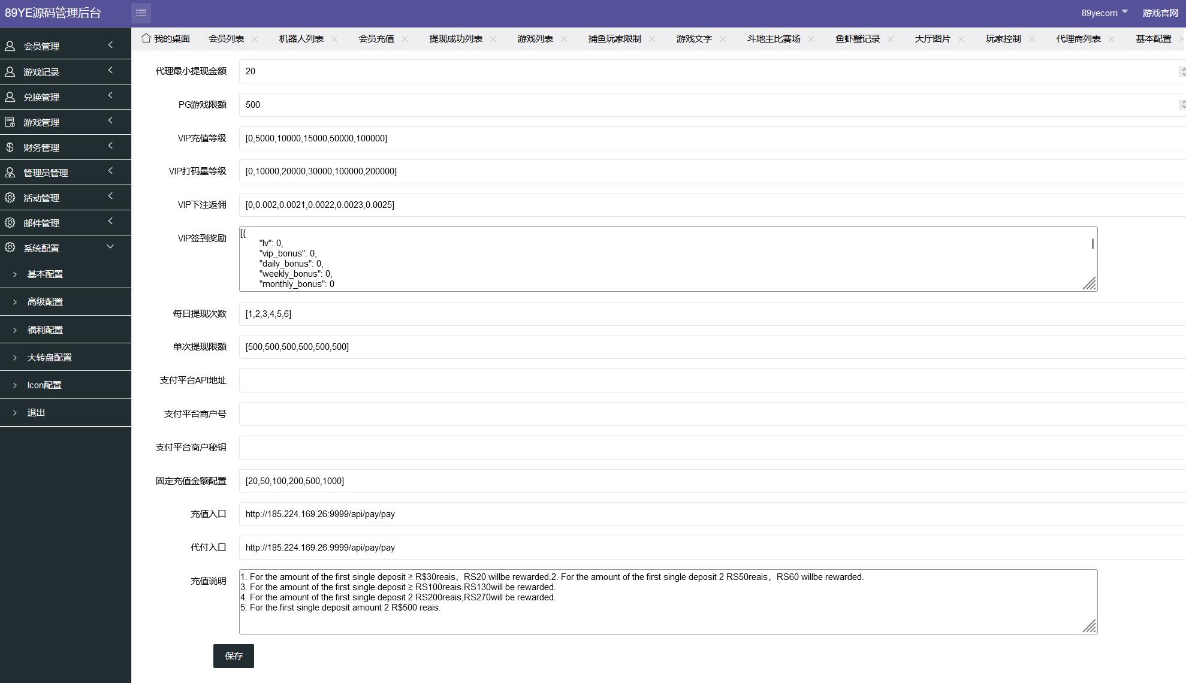Close the 游戏文字 tab
The height and width of the screenshot is (683, 1186).
tap(723, 39)
